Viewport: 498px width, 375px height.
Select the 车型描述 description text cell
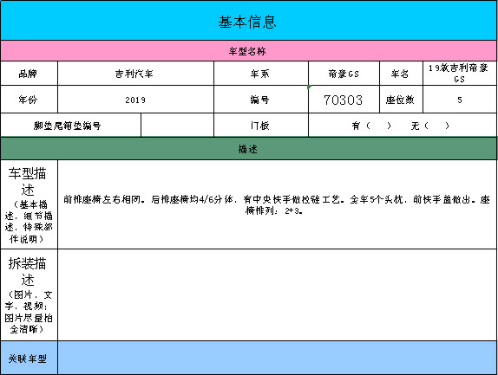point(277,204)
